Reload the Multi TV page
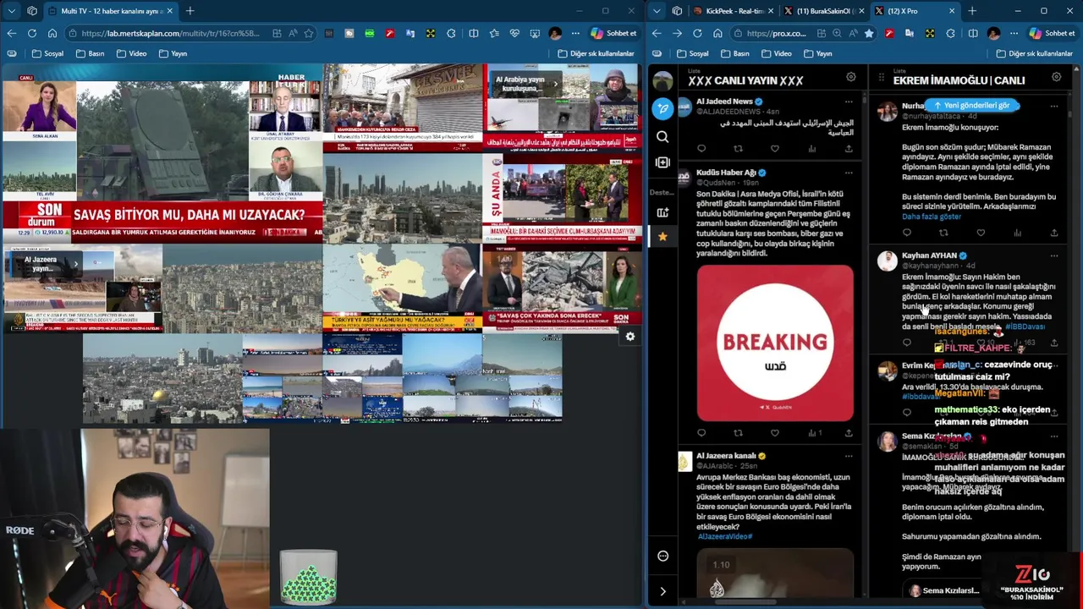 point(31,33)
